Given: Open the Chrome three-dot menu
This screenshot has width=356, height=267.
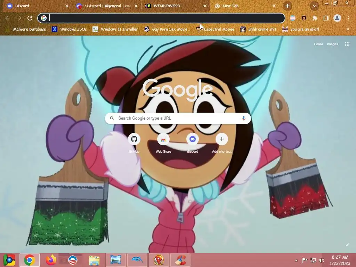Looking at the screenshot, I should coord(348,18).
